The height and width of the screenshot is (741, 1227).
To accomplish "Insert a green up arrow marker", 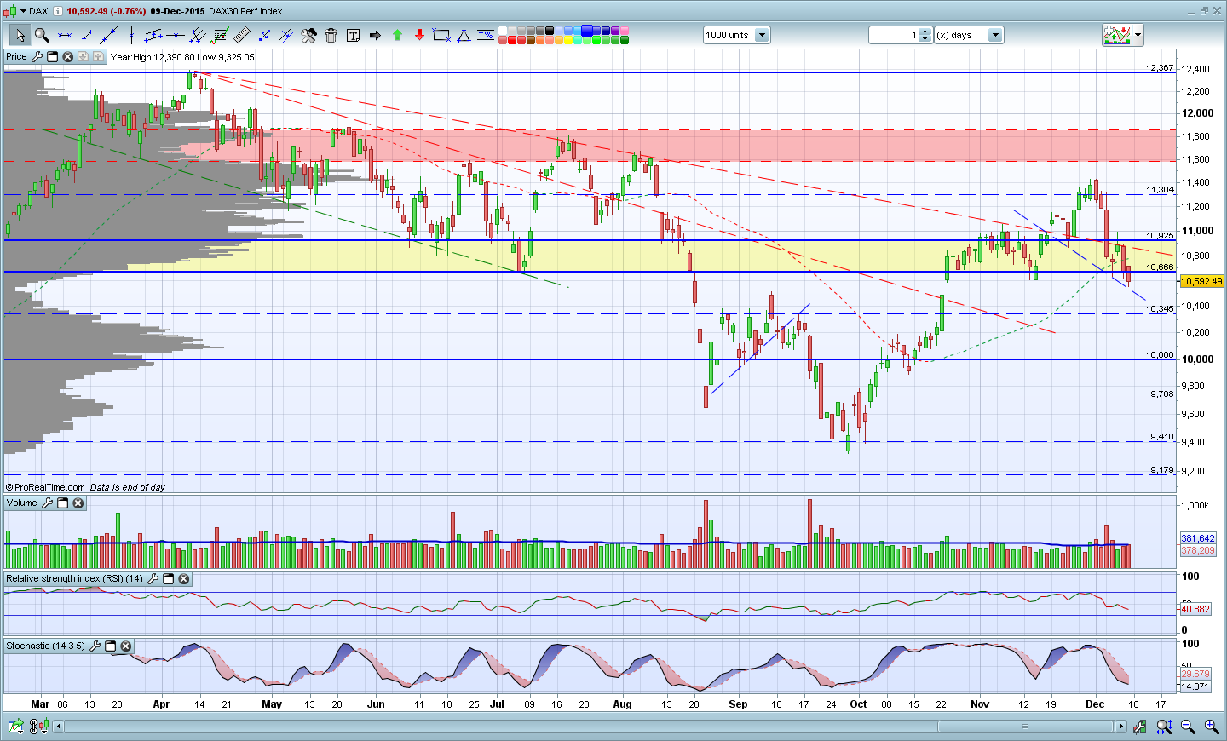I will coord(397,35).
